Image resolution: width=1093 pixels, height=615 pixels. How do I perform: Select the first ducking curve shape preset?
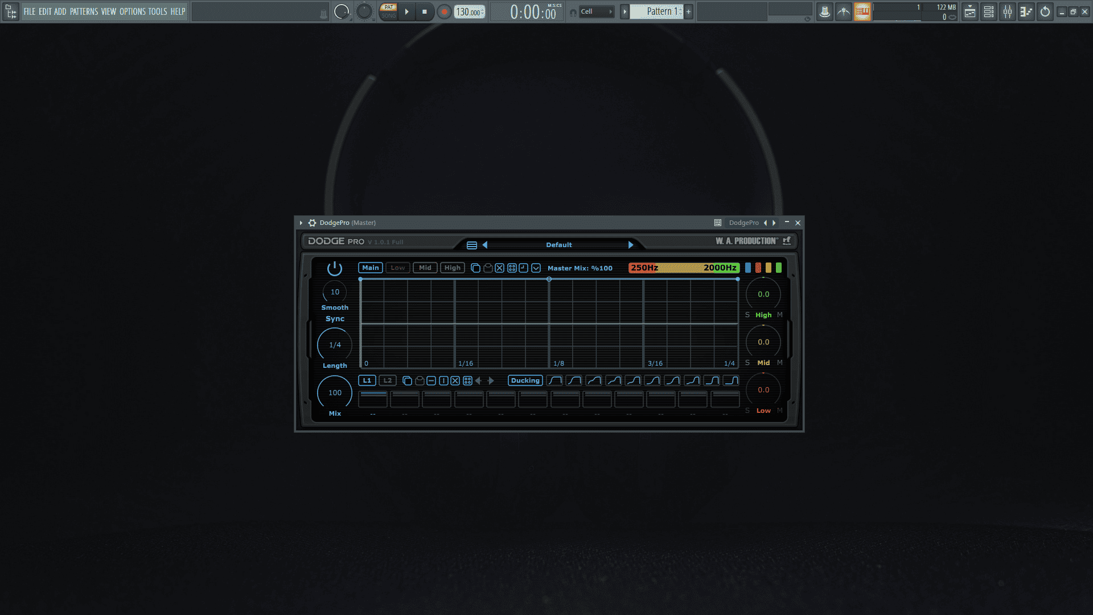[555, 380]
